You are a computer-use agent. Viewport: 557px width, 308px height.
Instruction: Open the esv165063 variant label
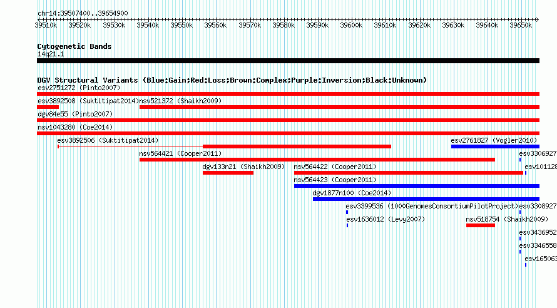tap(541, 259)
